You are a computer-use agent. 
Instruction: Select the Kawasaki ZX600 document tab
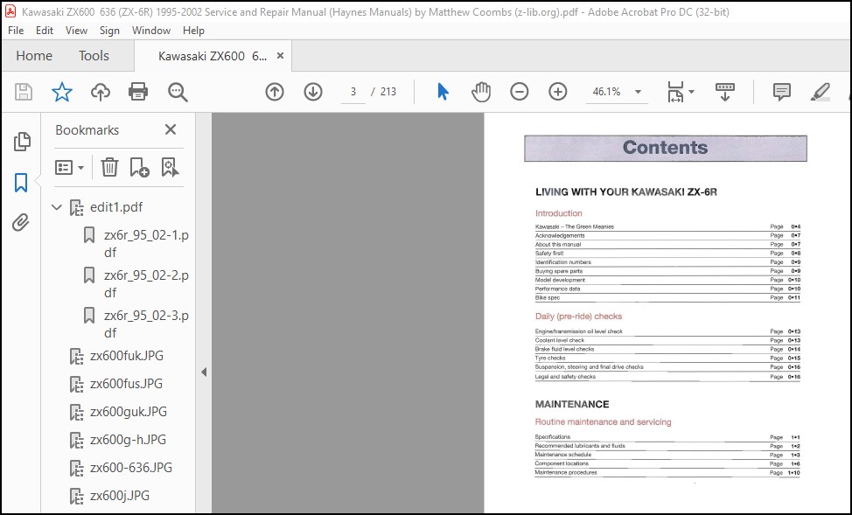(213, 56)
